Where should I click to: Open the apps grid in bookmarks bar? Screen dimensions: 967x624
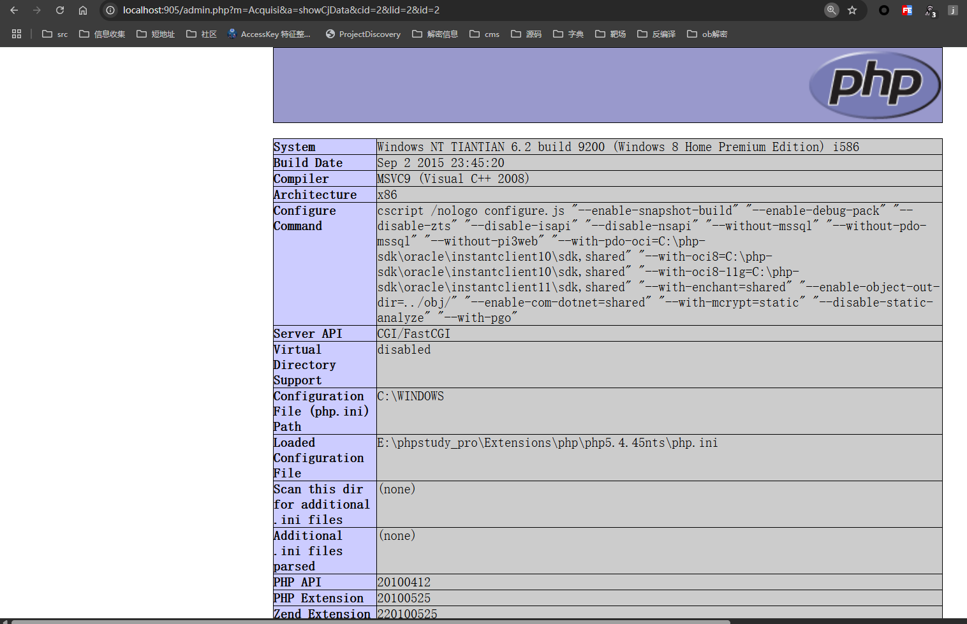17,34
